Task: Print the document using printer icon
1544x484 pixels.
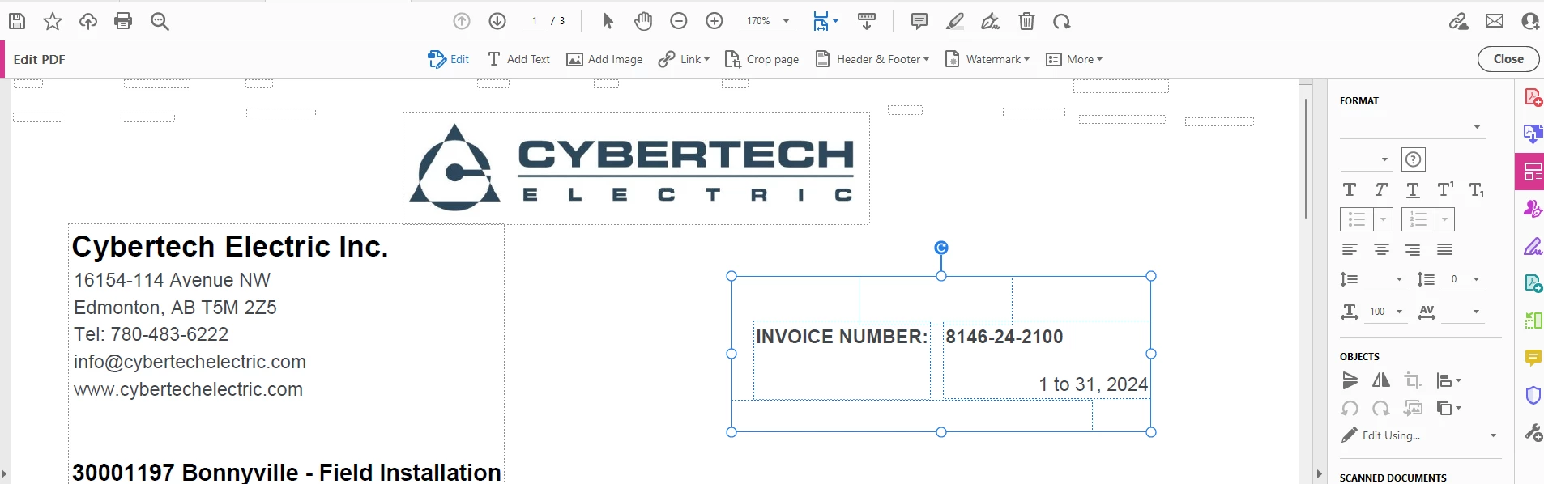Action: click(123, 21)
